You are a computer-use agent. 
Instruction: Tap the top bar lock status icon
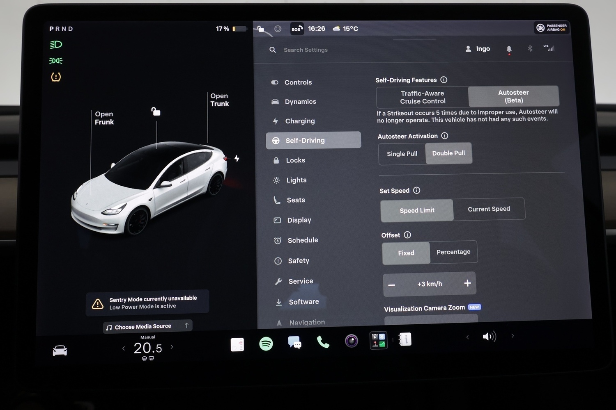tap(260, 29)
